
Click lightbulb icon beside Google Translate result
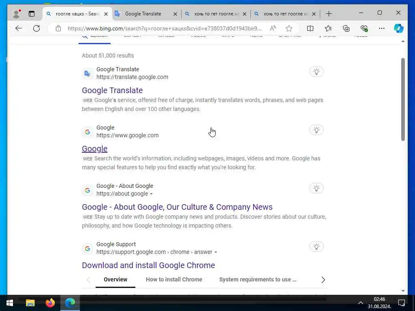pos(316,72)
